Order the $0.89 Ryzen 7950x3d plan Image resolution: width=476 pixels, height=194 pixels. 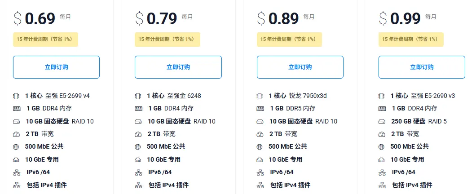point(300,67)
